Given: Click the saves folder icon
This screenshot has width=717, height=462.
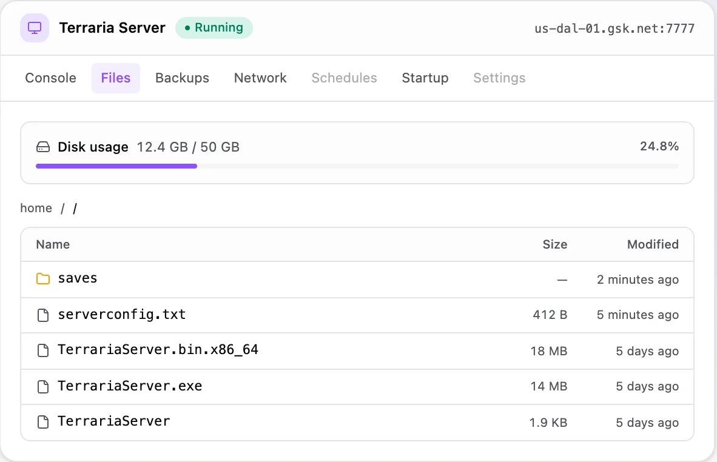Looking at the screenshot, I should click(x=43, y=279).
